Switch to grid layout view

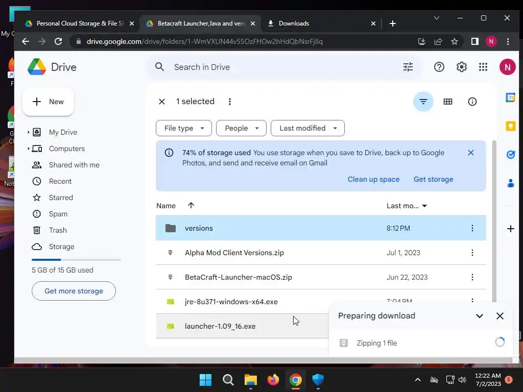pos(447,102)
